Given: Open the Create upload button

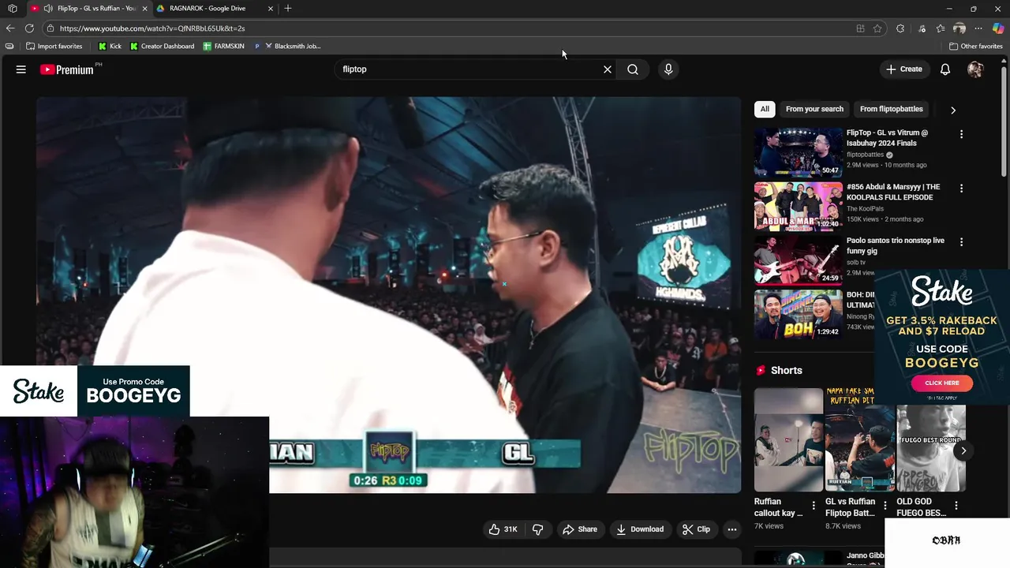Looking at the screenshot, I should coord(903,69).
